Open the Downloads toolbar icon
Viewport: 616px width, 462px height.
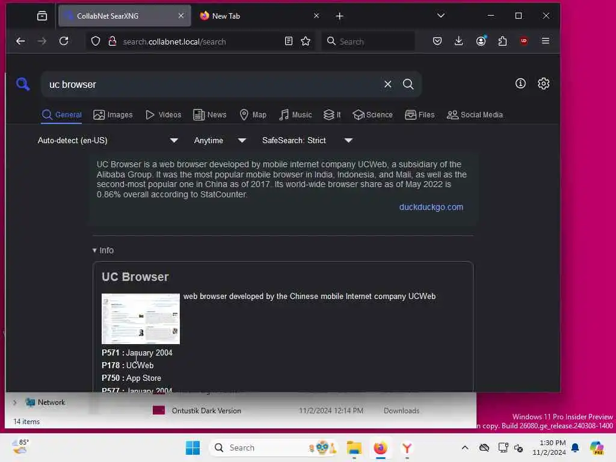(458, 41)
